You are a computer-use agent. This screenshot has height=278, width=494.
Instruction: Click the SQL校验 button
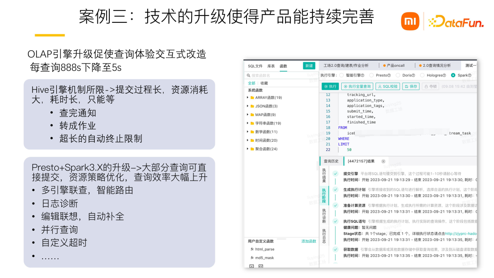(x=387, y=86)
